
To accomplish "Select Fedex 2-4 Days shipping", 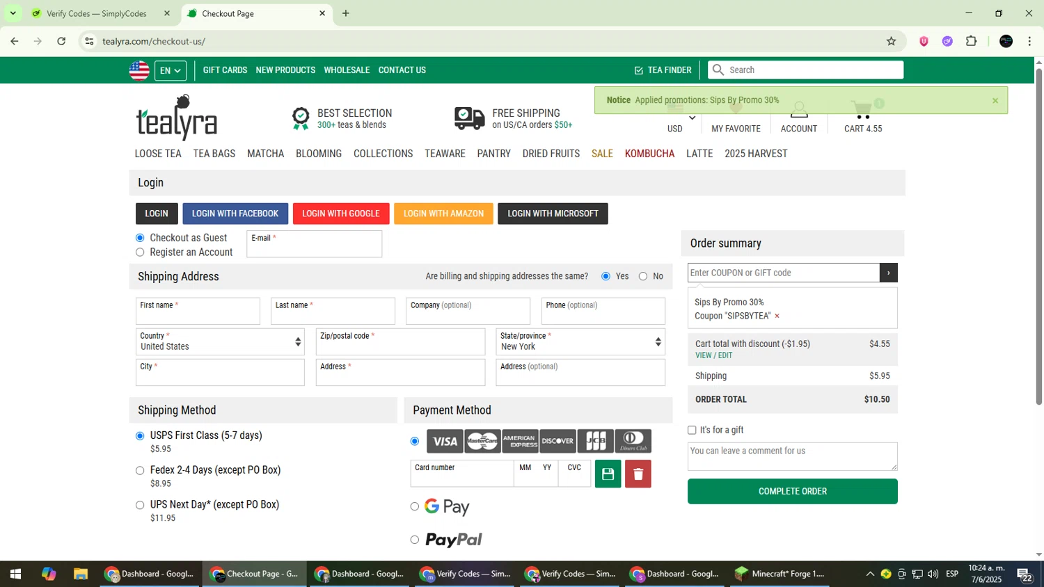I will [140, 471].
